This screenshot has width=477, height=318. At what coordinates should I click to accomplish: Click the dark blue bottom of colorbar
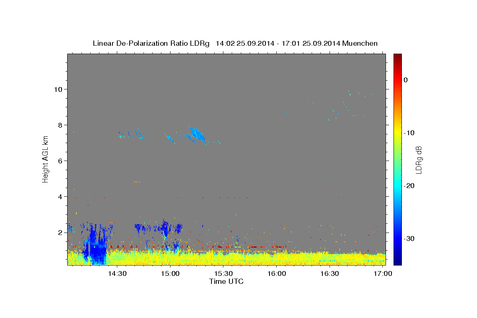[x=397, y=260]
